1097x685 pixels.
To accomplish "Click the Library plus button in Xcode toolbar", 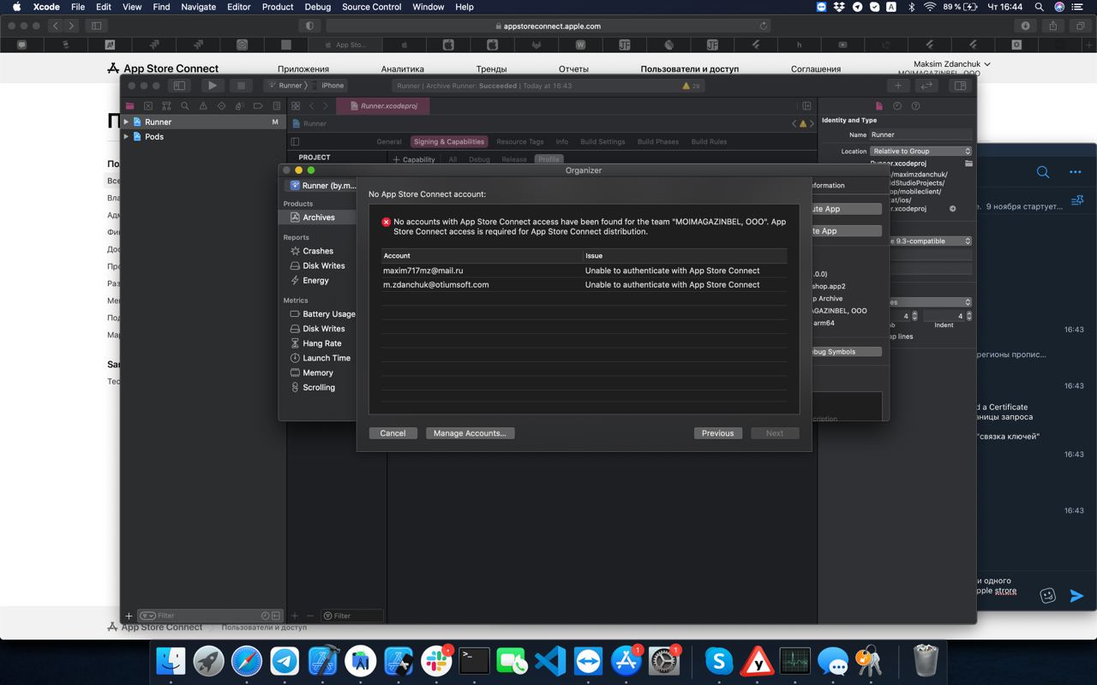I will click(x=898, y=86).
